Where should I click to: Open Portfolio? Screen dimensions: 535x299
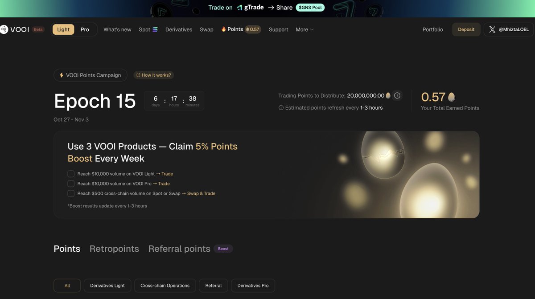coord(433,29)
